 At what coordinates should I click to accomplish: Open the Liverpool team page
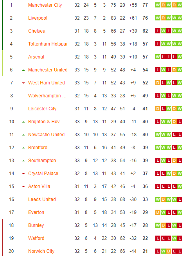38,18
